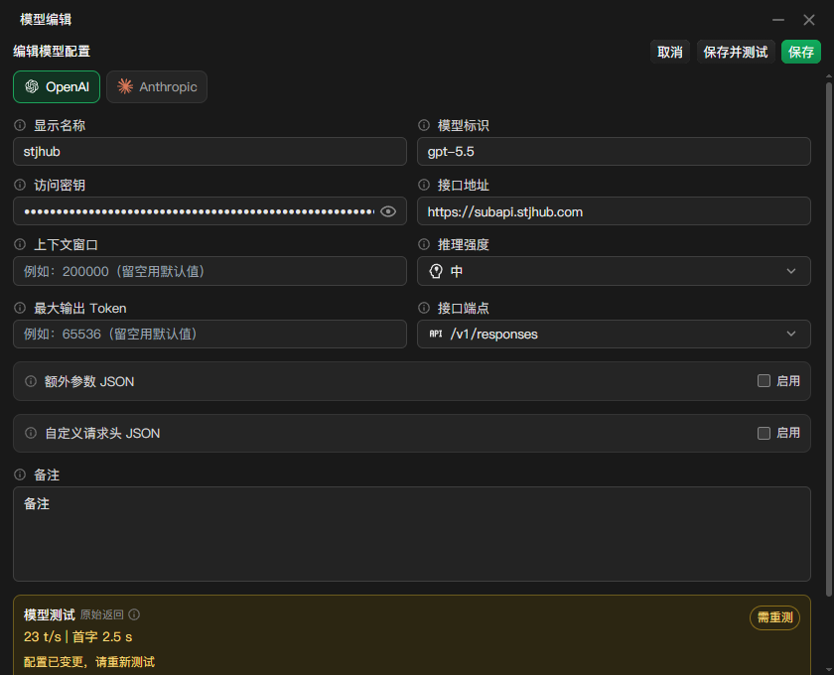Switch to the Anthropic provider tab

[x=157, y=86]
